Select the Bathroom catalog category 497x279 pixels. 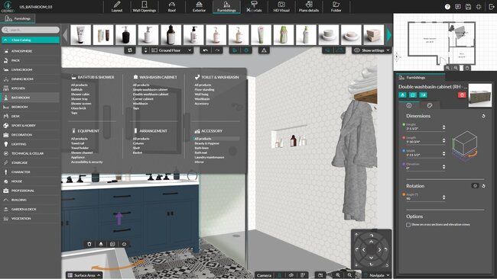pos(31,98)
